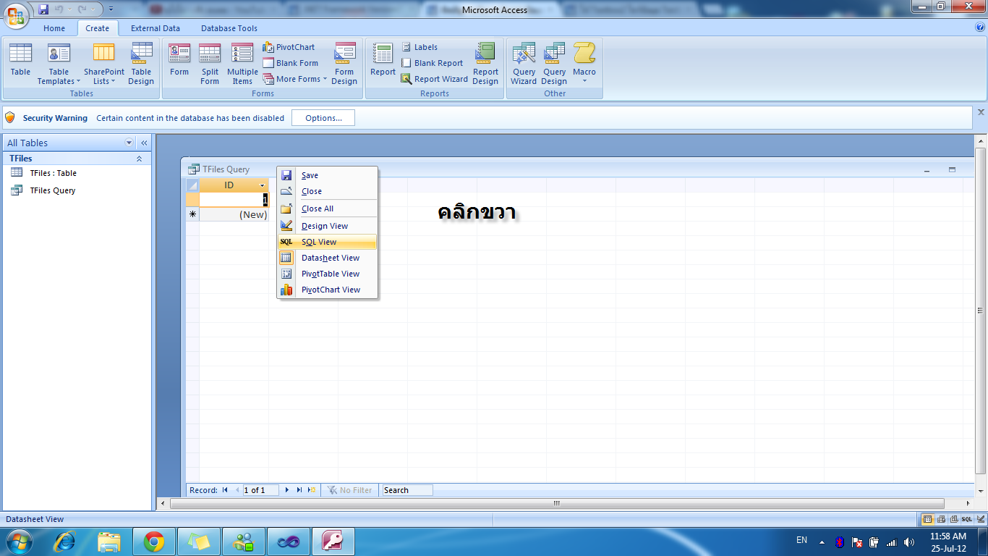Open Google Chrome from taskbar

pos(154,541)
